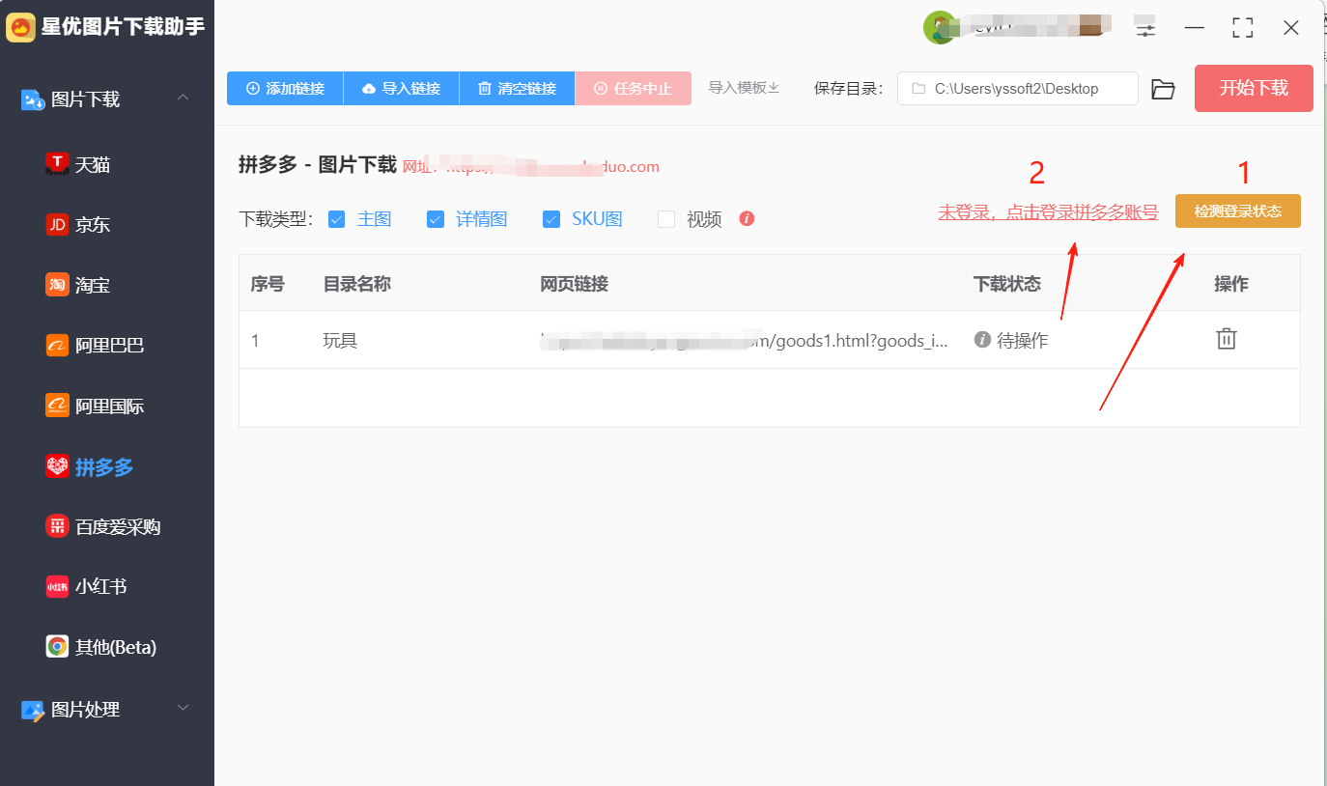Toggle the 详情图 checkbox
Viewport: 1327px width, 786px height.
coord(435,219)
